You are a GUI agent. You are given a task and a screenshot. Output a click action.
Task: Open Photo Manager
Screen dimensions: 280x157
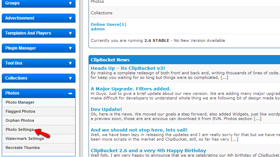pos(38,102)
